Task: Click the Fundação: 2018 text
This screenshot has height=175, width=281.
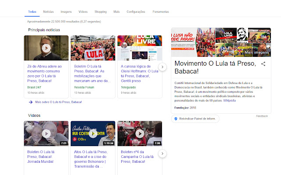Action: pos(185,108)
